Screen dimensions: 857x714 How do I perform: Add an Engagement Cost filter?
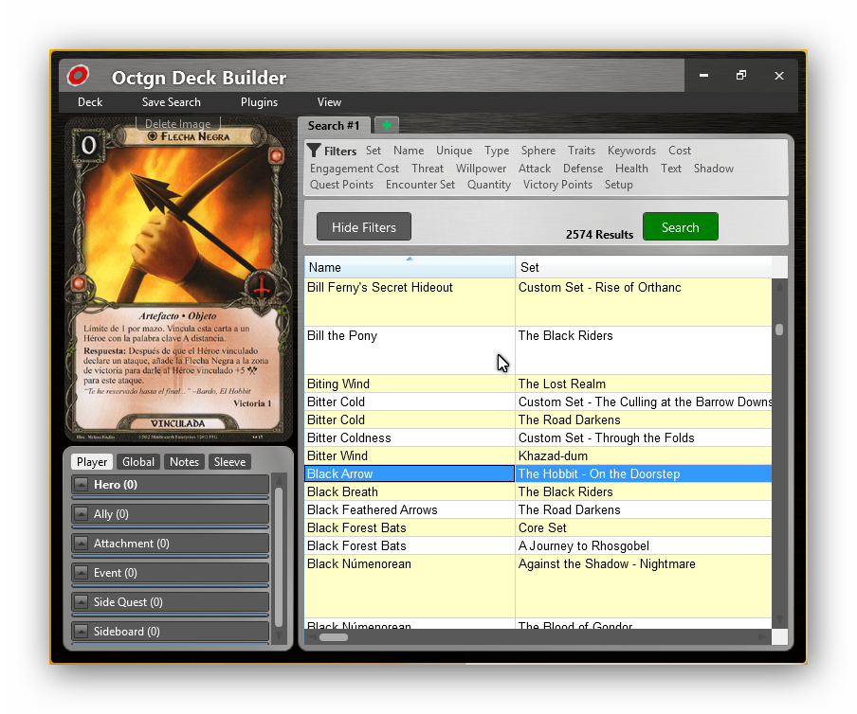(x=355, y=169)
